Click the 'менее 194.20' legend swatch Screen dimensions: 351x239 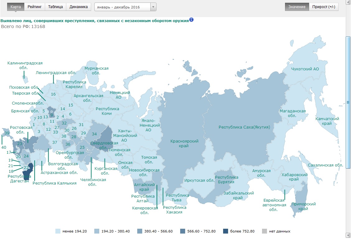58,231
